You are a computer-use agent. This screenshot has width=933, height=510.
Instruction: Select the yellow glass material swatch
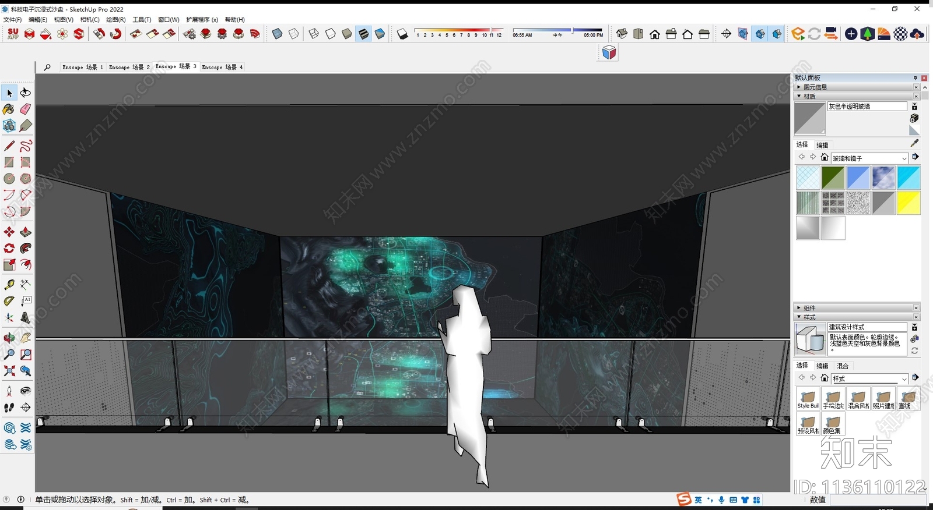(909, 203)
